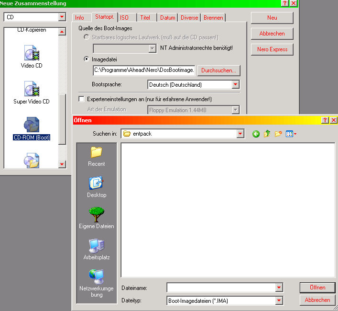338x311 pixels.
Task: Open the view menu icon
Action: point(291,134)
